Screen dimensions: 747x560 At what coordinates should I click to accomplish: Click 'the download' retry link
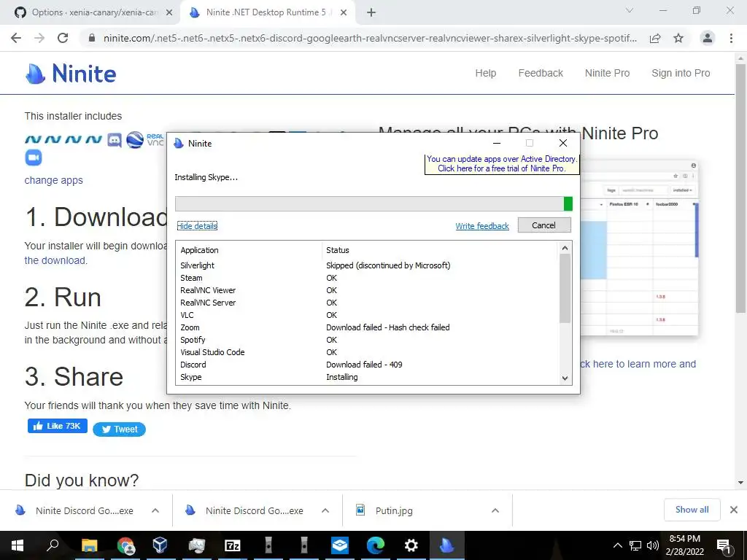tap(55, 260)
